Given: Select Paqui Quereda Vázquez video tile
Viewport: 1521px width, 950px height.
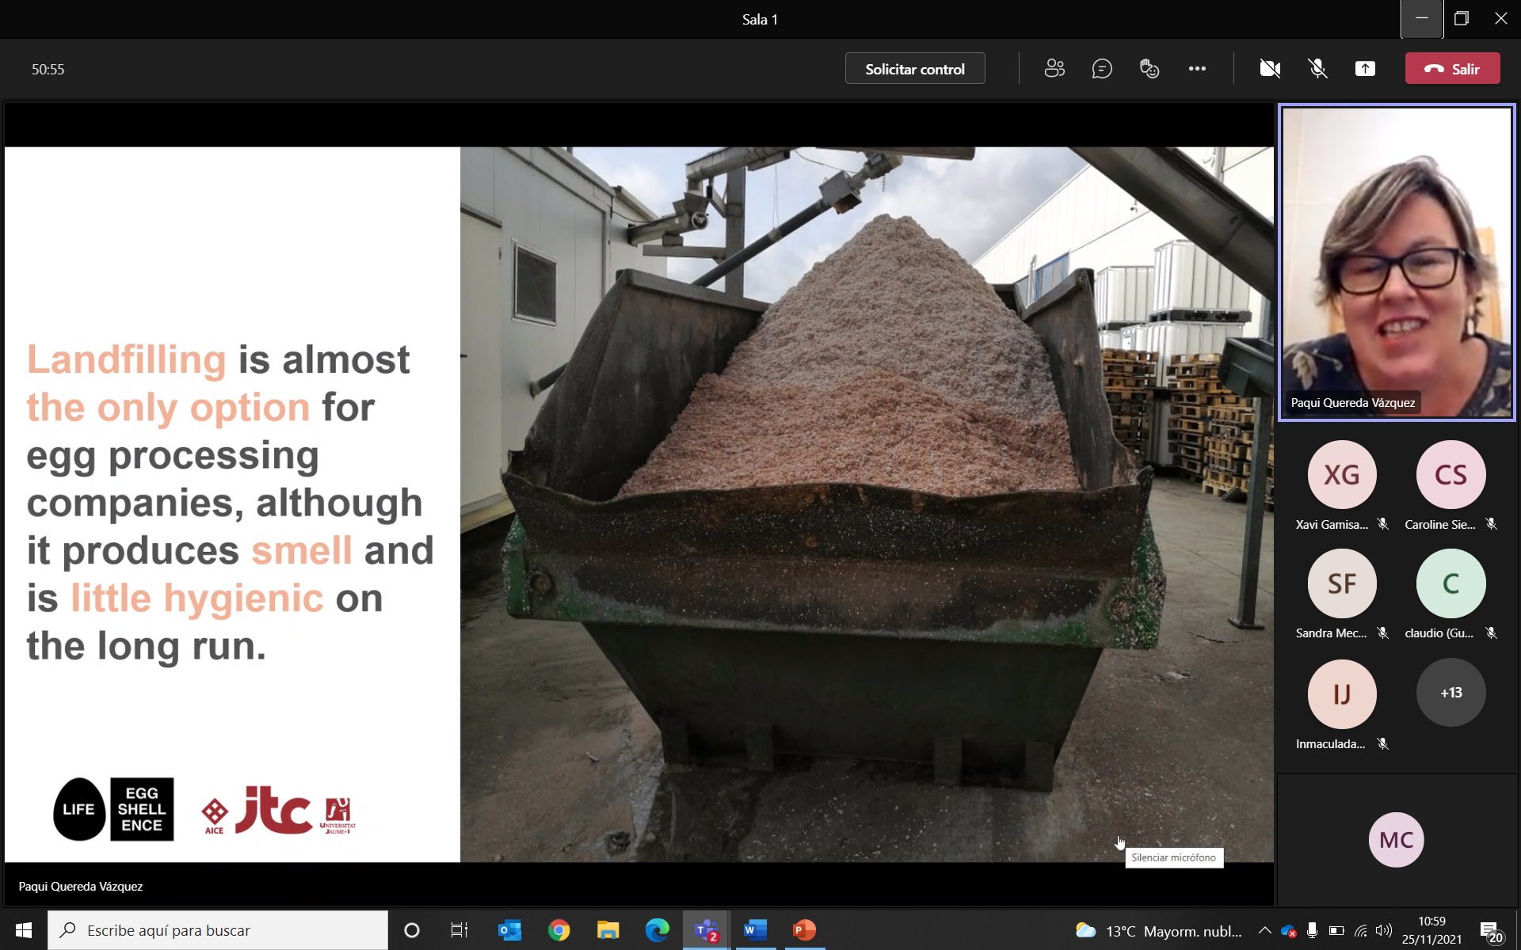Looking at the screenshot, I should point(1397,262).
